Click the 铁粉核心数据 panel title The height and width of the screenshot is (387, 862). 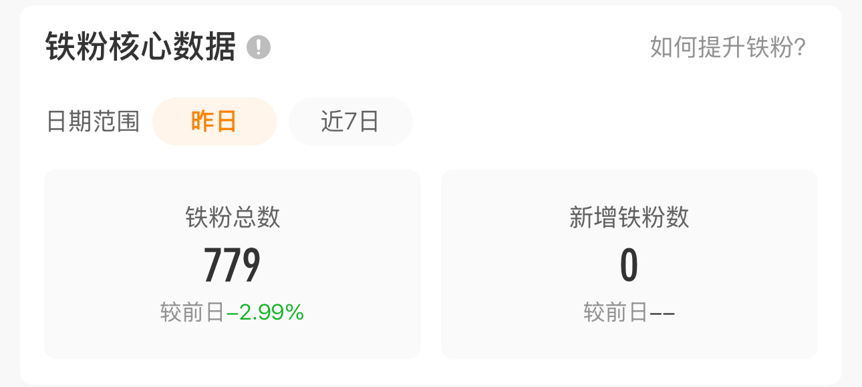point(140,47)
